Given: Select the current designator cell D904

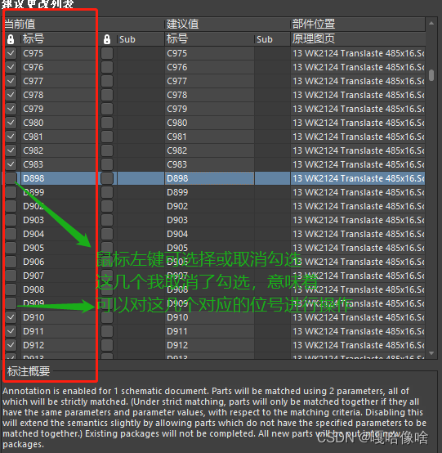Looking at the screenshot, I should [x=58, y=234].
